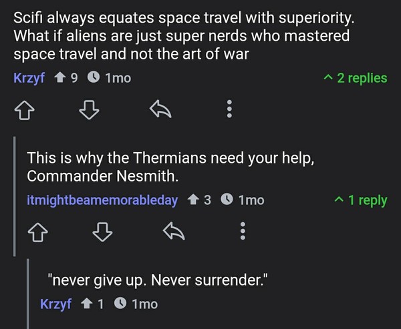The height and width of the screenshot is (329, 401).
Task: Reply to Krzyf's top-level comment
Action: (x=158, y=108)
